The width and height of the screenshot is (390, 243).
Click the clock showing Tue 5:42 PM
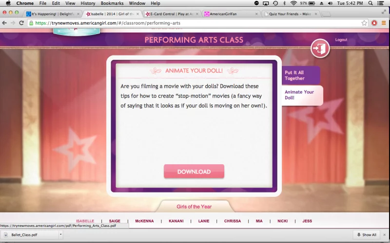tap(350, 3)
